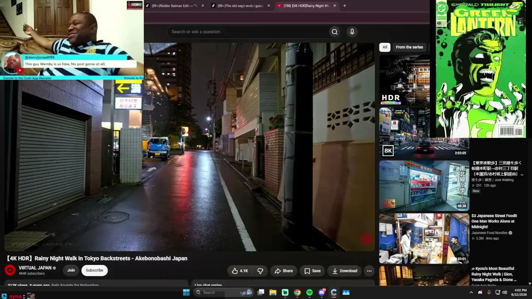Open Discord from the taskbar
Image resolution: width=532 pixels, height=299 pixels.
[x=322, y=292]
